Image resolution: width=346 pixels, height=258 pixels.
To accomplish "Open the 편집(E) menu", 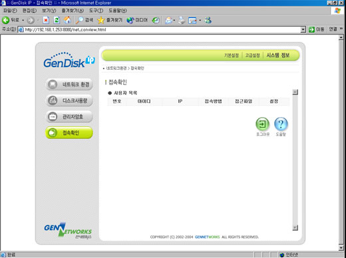I will pyautogui.click(x=29, y=11).
